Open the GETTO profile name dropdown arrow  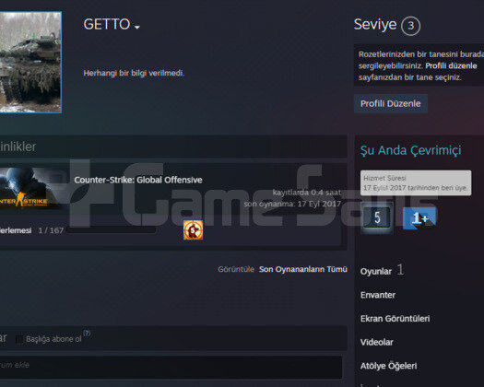coord(137,27)
